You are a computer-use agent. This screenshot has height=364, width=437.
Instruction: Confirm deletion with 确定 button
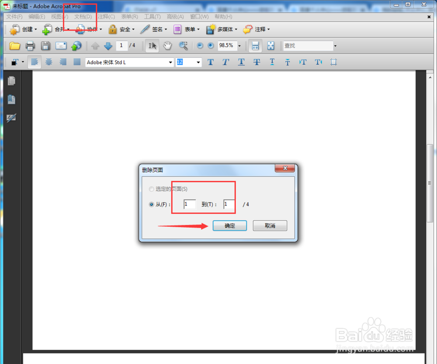[230, 226]
